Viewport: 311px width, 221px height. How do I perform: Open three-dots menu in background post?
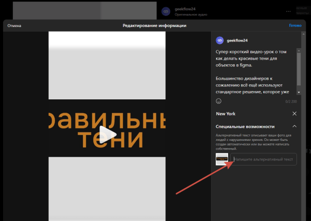click(x=288, y=11)
